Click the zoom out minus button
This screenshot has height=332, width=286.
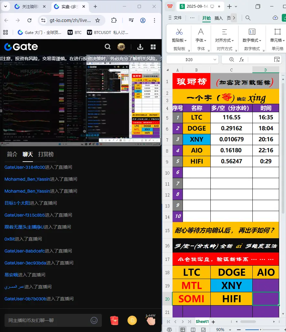click(239, 330)
